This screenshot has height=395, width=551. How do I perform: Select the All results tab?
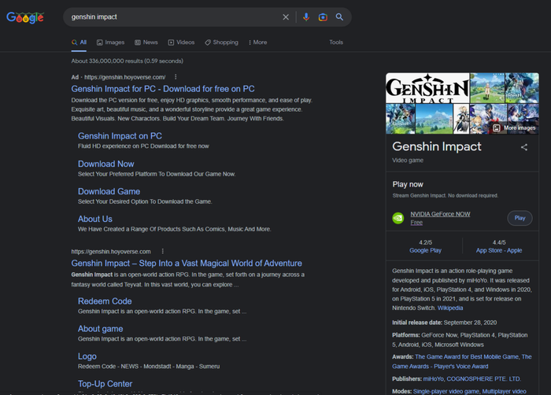(79, 42)
